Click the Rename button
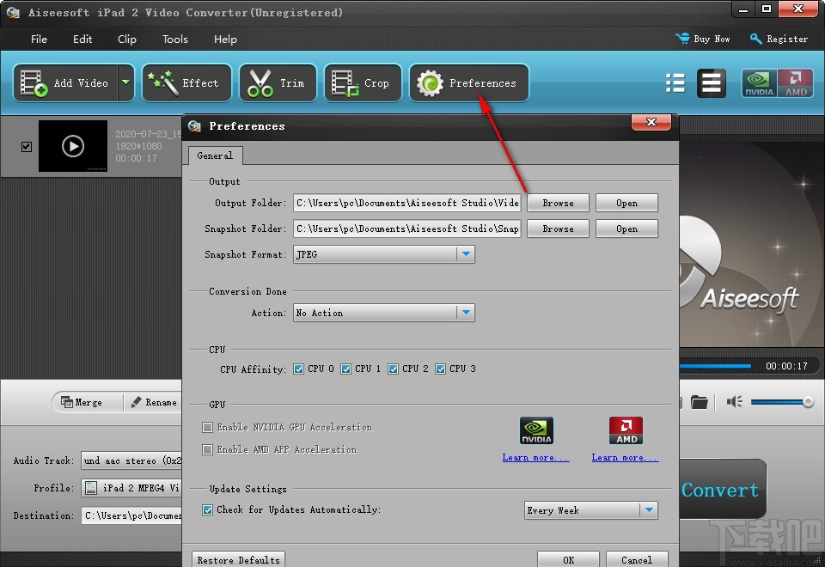This screenshot has width=825, height=567. point(154,402)
